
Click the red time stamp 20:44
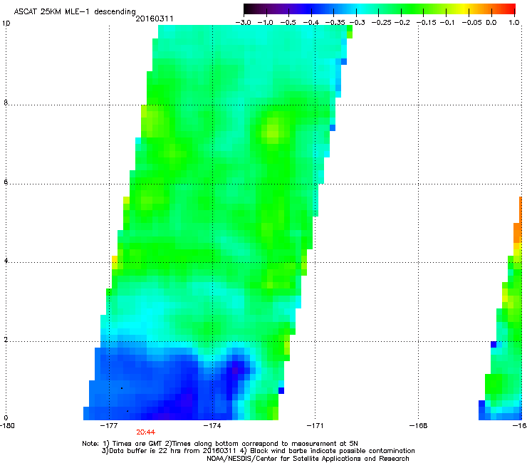(145, 432)
